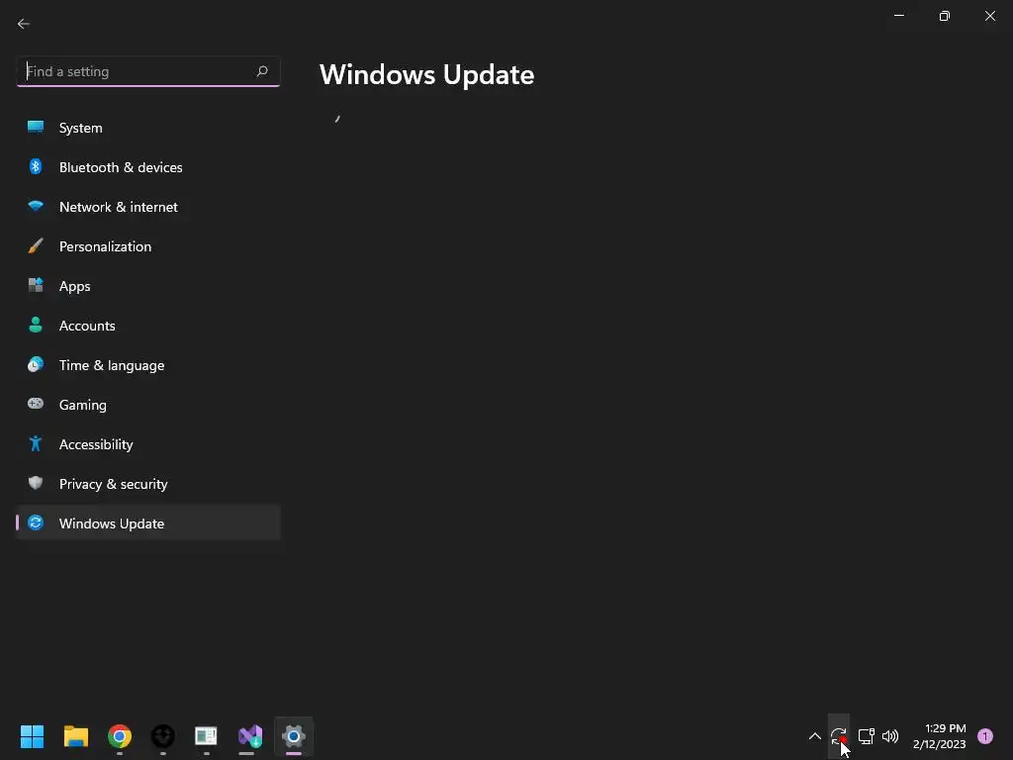Open the Apps settings category
Viewport: 1013px width, 760px height.
148,286
